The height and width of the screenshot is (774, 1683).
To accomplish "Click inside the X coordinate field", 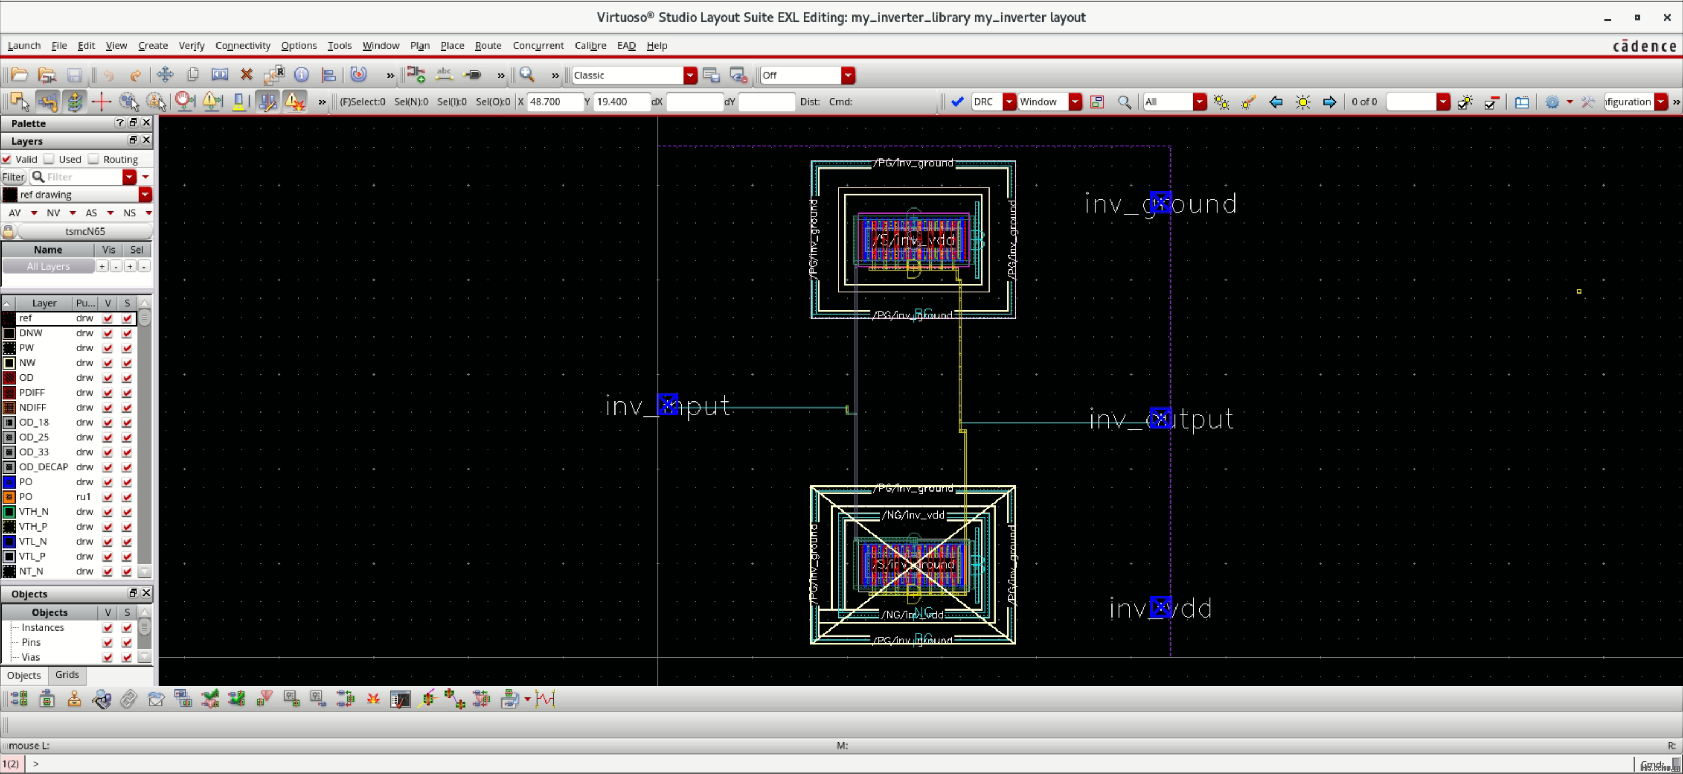I will [x=555, y=102].
